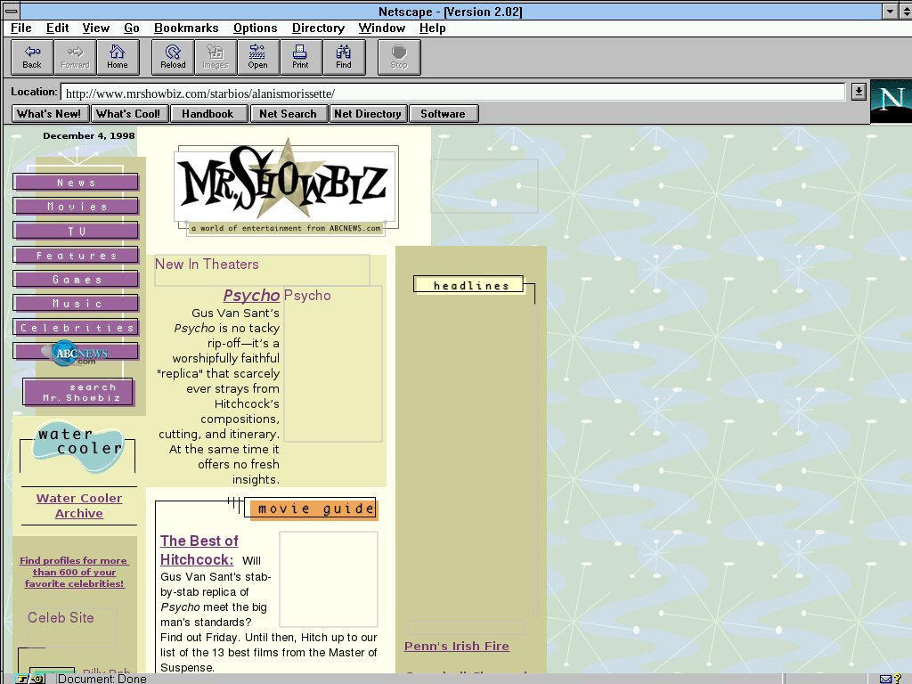912x684 pixels.
Task: Open Penn's Irish Fire headline
Action: pos(456,647)
